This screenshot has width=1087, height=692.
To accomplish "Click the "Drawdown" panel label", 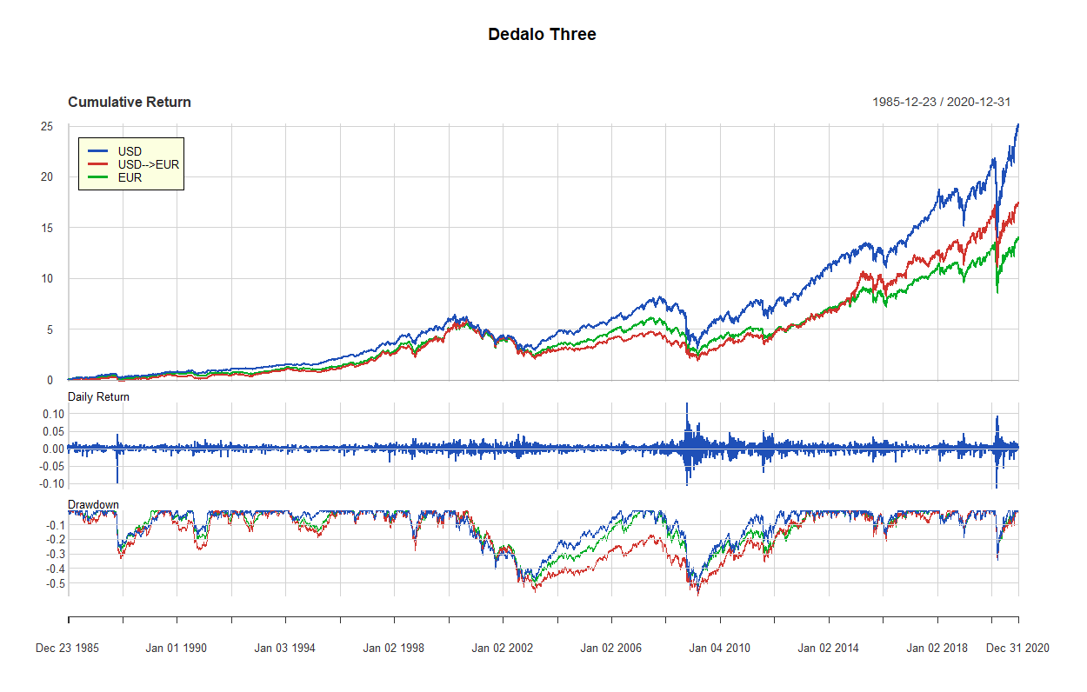I will [x=93, y=504].
